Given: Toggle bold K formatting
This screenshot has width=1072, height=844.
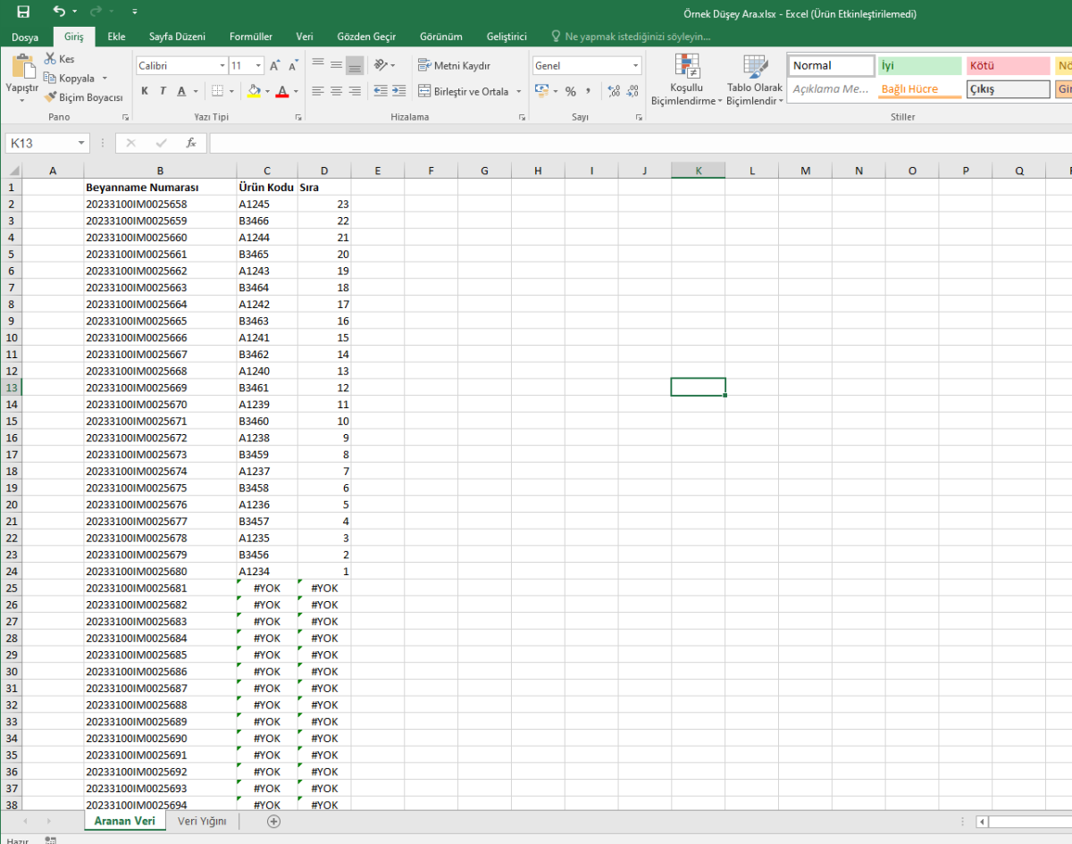Looking at the screenshot, I should [x=145, y=91].
